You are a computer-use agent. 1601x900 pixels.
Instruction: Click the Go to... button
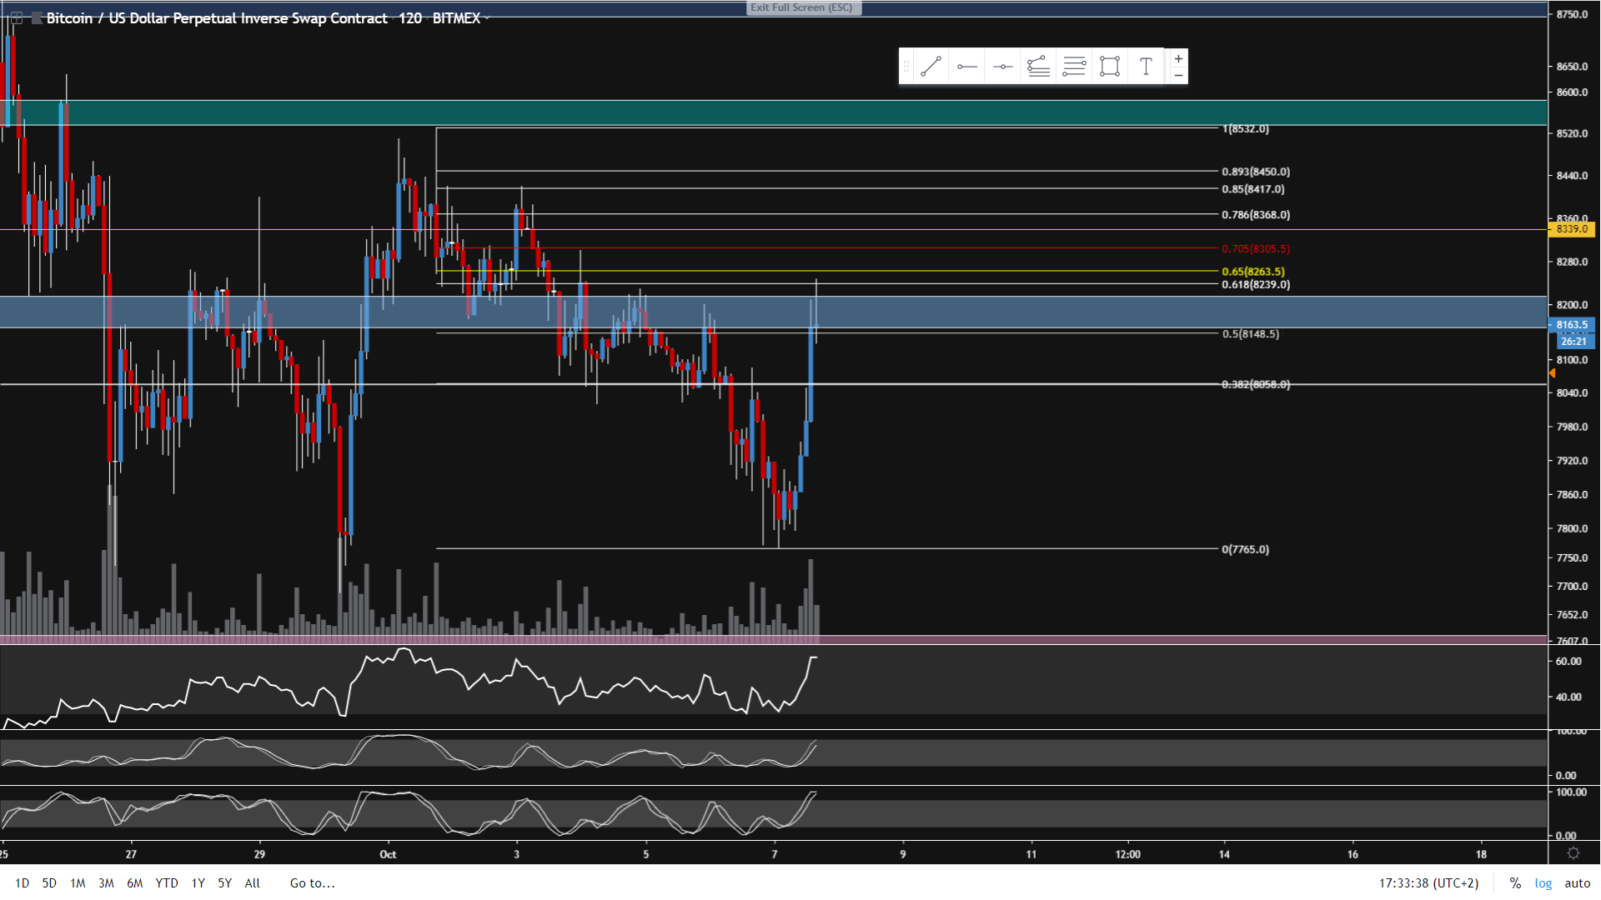coord(312,883)
